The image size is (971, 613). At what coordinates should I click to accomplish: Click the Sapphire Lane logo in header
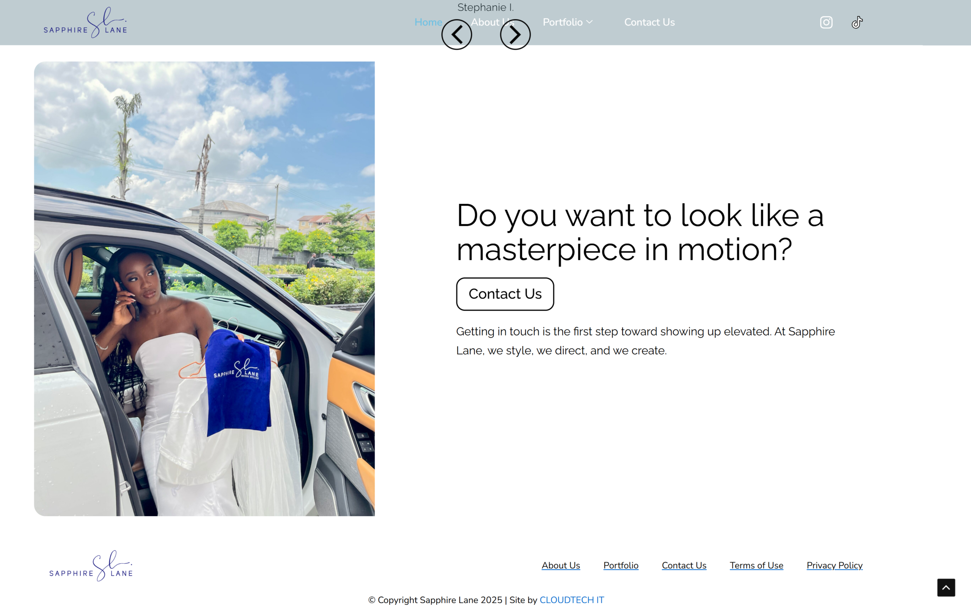pos(85,22)
